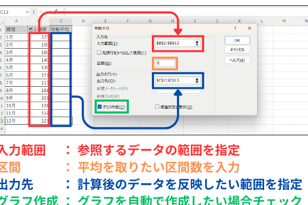308x205 pixels.
Task: Select the 8月 cell
Action: pyautogui.click(x=16, y=90)
